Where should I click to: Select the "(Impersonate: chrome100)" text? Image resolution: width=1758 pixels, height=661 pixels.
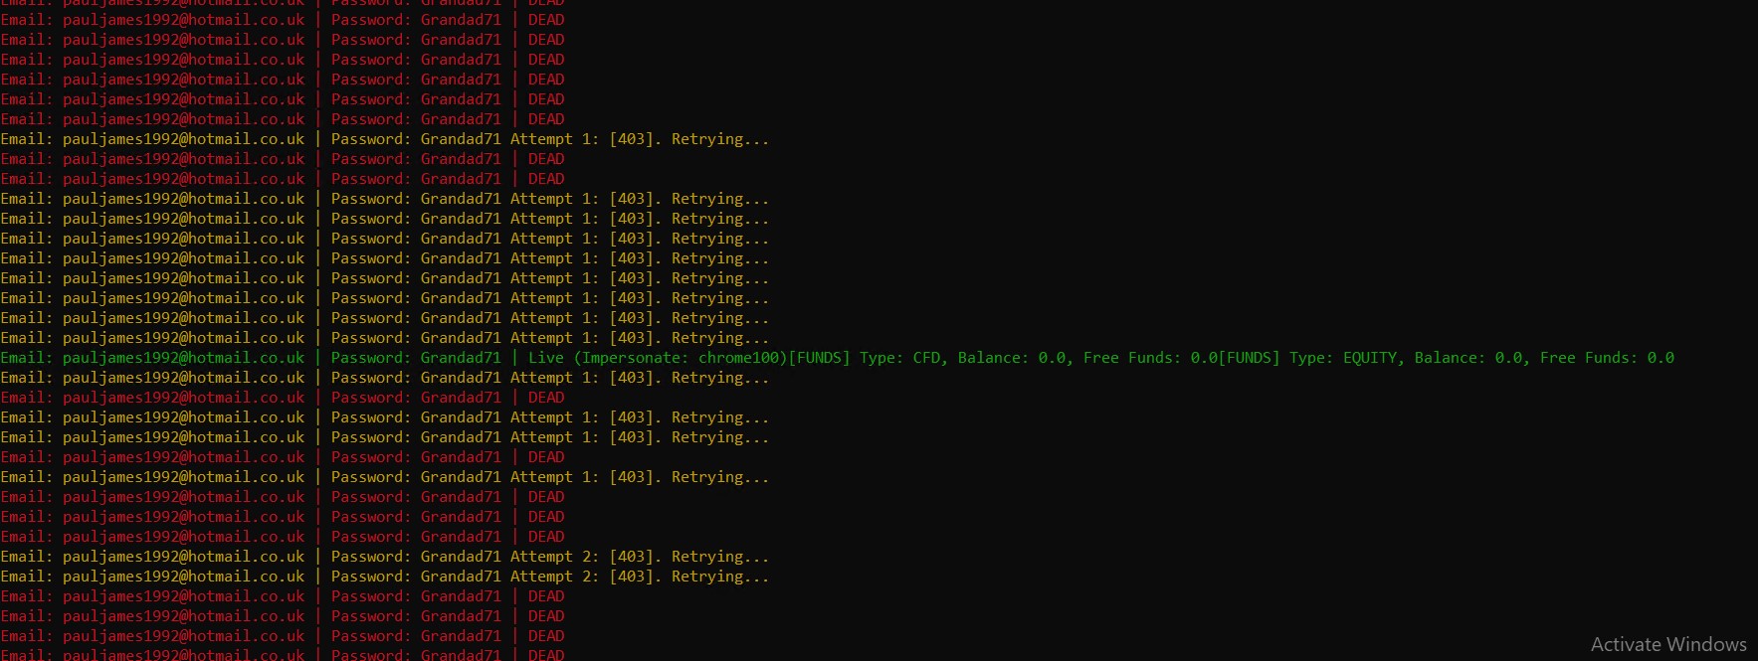click(x=681, y=358)
